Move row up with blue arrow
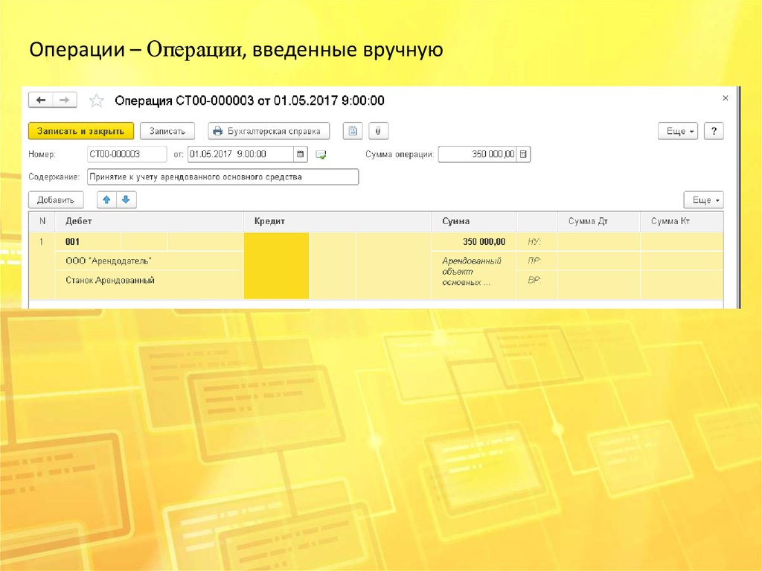The image size is (762, 571). coord(107,200)
